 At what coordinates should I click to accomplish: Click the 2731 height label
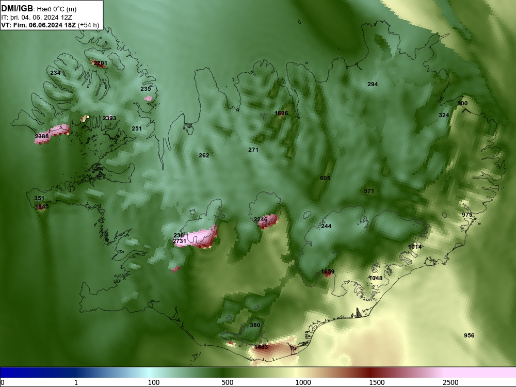pyautogui.click(x=180, y=241)
